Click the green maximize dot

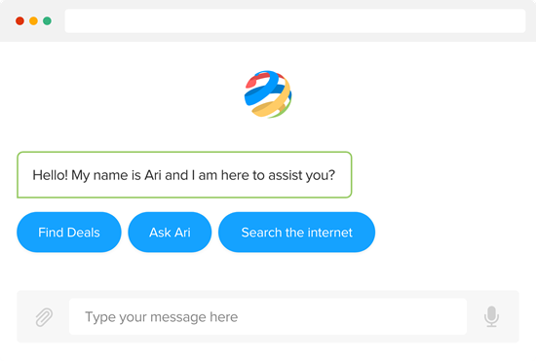(x=47, y=20)
